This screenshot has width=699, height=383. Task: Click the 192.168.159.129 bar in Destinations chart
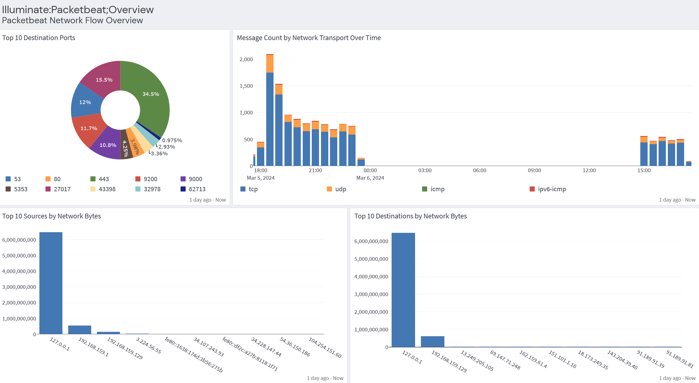[x=432, y=342]
